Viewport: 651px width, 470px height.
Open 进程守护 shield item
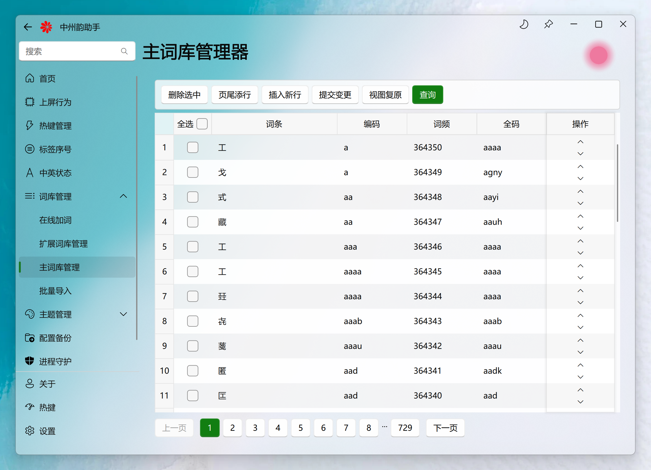(55, 361)
